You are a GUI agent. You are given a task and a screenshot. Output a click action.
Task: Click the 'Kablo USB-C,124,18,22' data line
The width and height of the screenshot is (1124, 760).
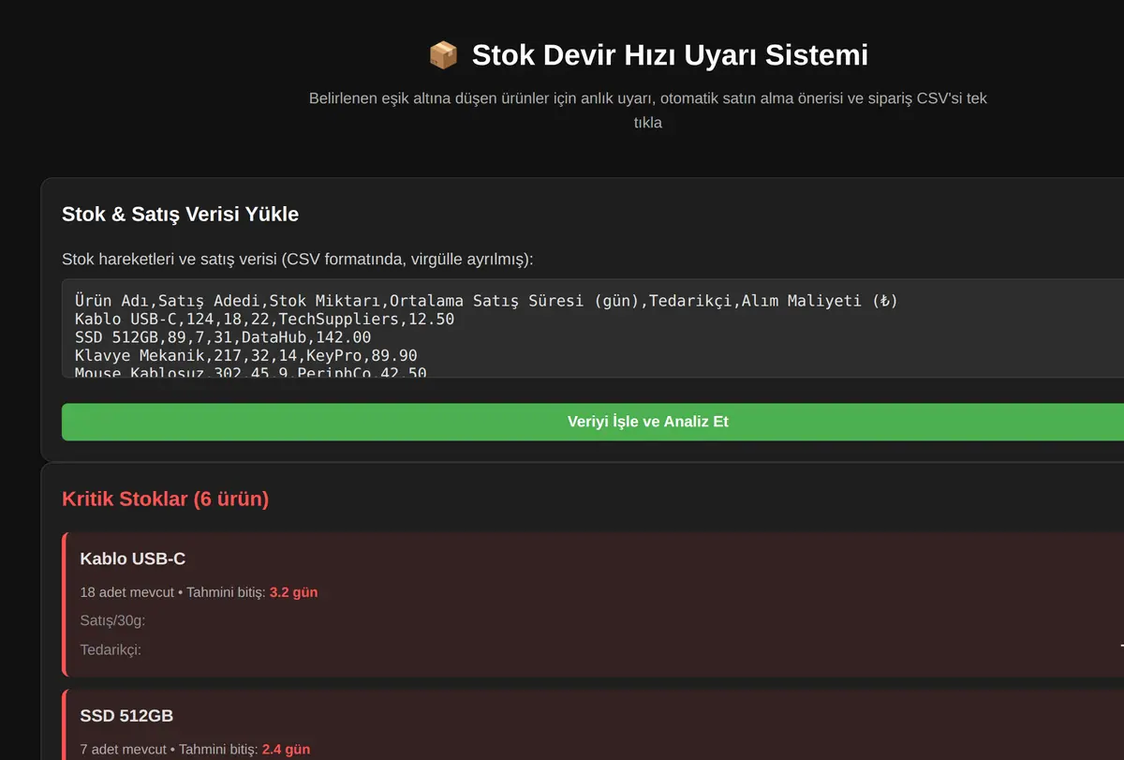tap(265, 319)
